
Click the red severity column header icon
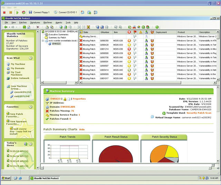[x=129, y=32]
